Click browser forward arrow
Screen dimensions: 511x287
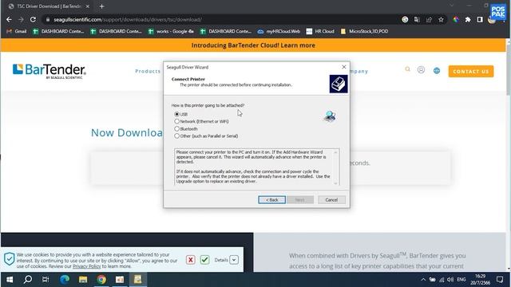pyautogui.click(x=21, y=19)
